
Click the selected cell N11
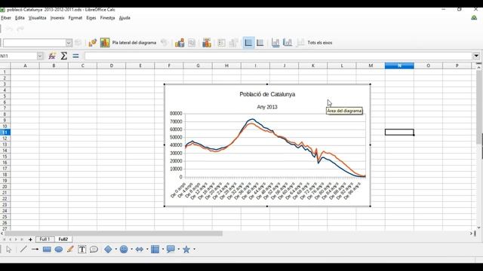point(399,132)
